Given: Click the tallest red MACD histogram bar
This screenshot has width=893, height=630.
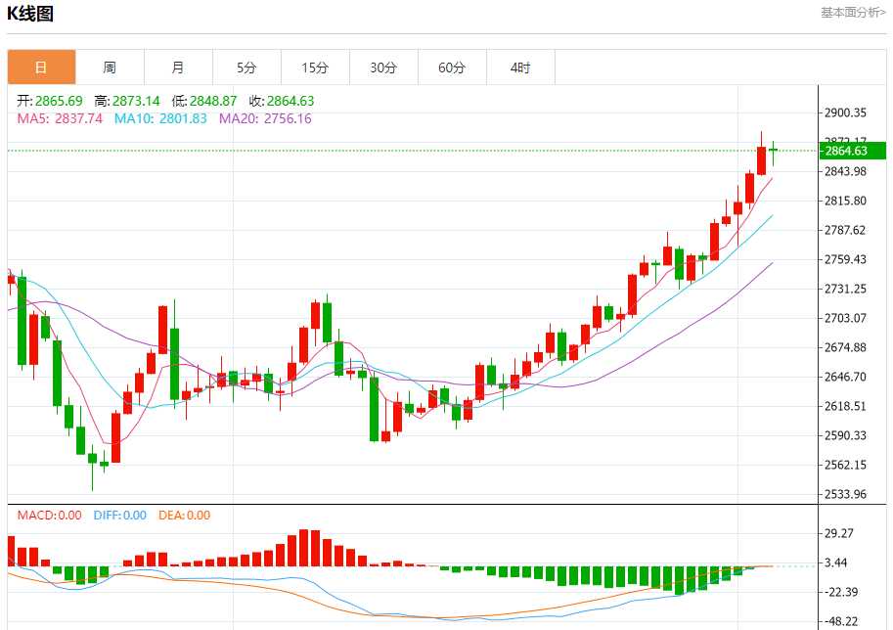Looking at the screenshot, I should tap(303, 548).
